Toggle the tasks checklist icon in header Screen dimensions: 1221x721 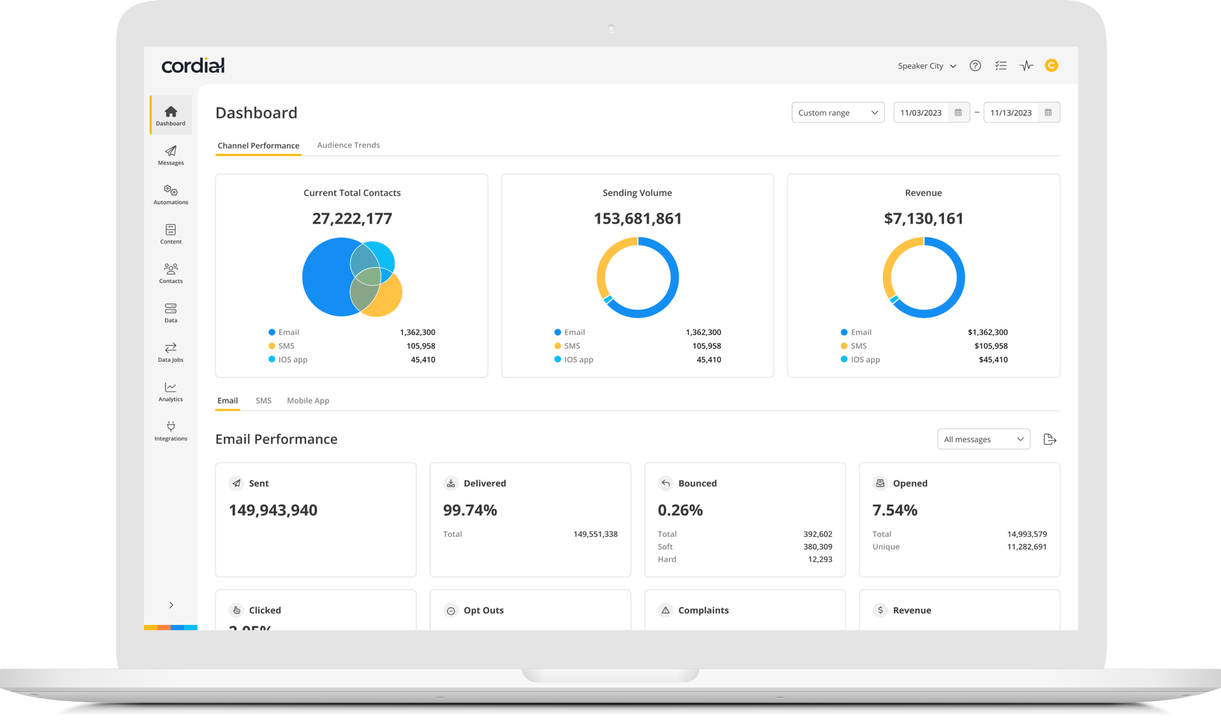[x=1001, y=65]
